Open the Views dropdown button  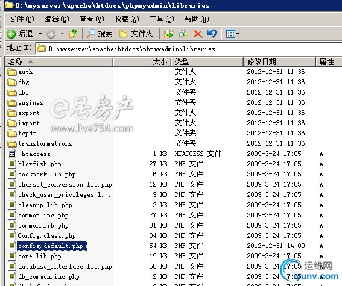tap(232, 34)
